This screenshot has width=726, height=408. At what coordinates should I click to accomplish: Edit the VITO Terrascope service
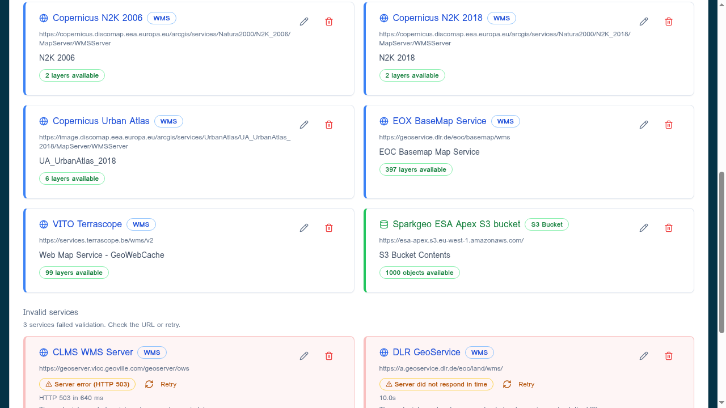[304, 228]
